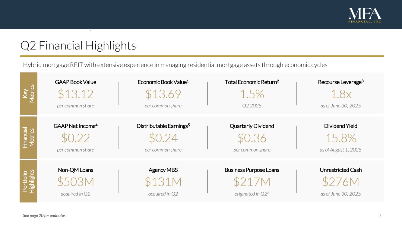The width and height of the screenshot is (402, 226).
Task: Click the Total Economic Return 1.5% value
Action: click(x=252, y=94)
